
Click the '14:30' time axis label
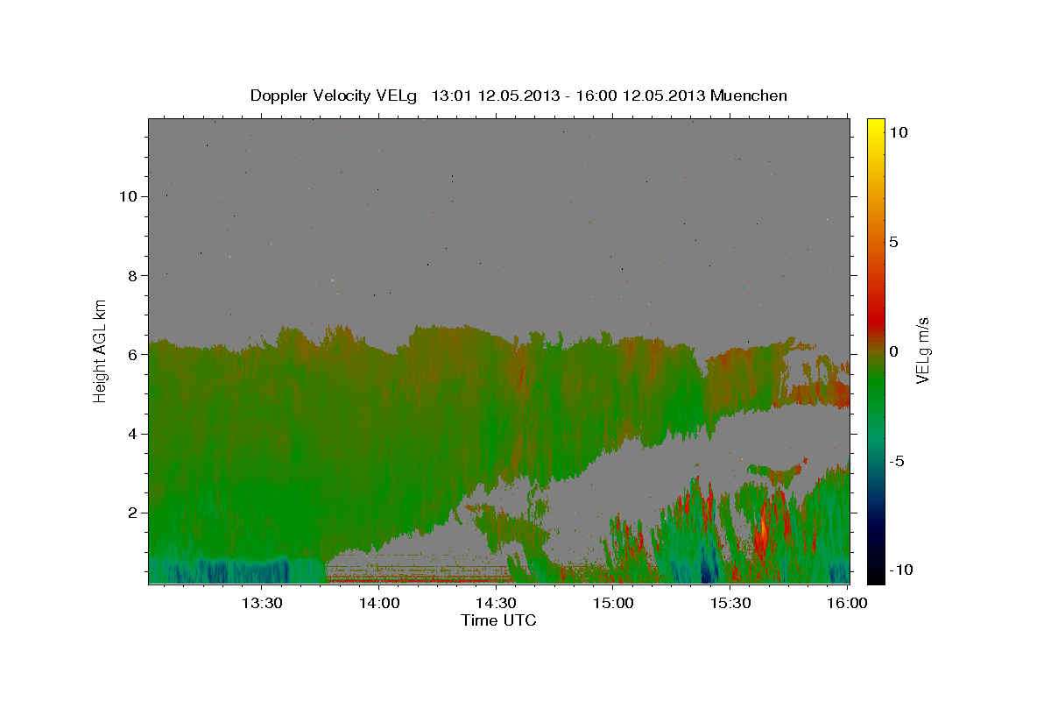click(497, 603)
